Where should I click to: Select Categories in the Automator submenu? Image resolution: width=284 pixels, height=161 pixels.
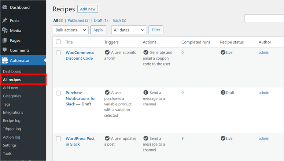(12, 96)
